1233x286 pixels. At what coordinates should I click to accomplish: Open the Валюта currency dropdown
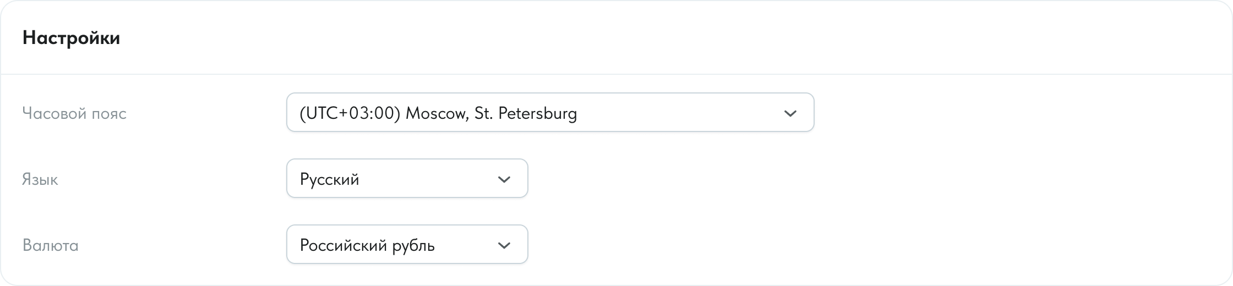click(x=407, y=245)
